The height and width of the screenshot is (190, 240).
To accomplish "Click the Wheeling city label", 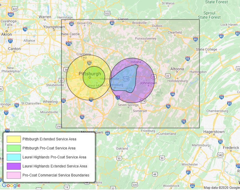I will pos(50,102).
